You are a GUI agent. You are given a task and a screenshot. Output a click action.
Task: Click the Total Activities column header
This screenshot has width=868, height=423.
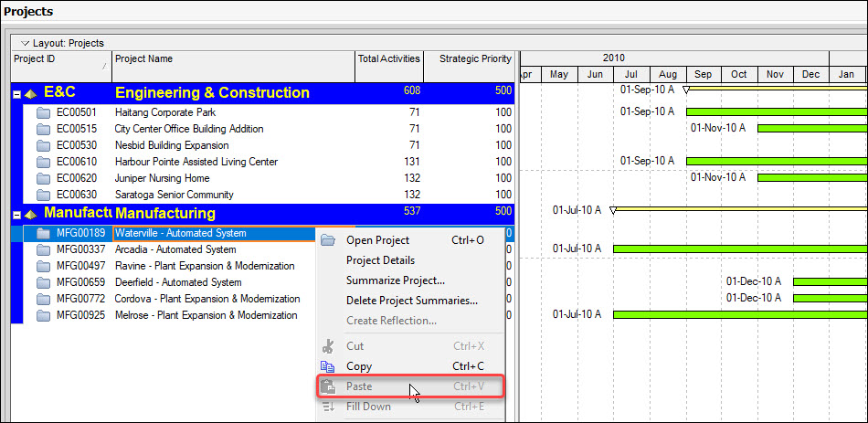[388, 59]
